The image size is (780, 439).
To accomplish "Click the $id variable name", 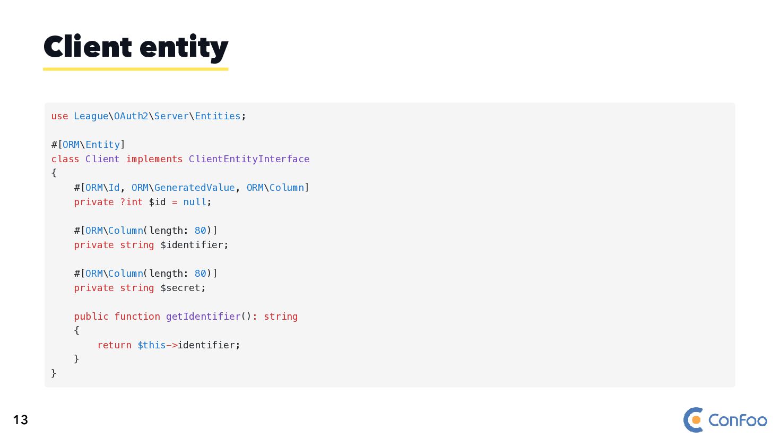I will (x=157, y=202).
